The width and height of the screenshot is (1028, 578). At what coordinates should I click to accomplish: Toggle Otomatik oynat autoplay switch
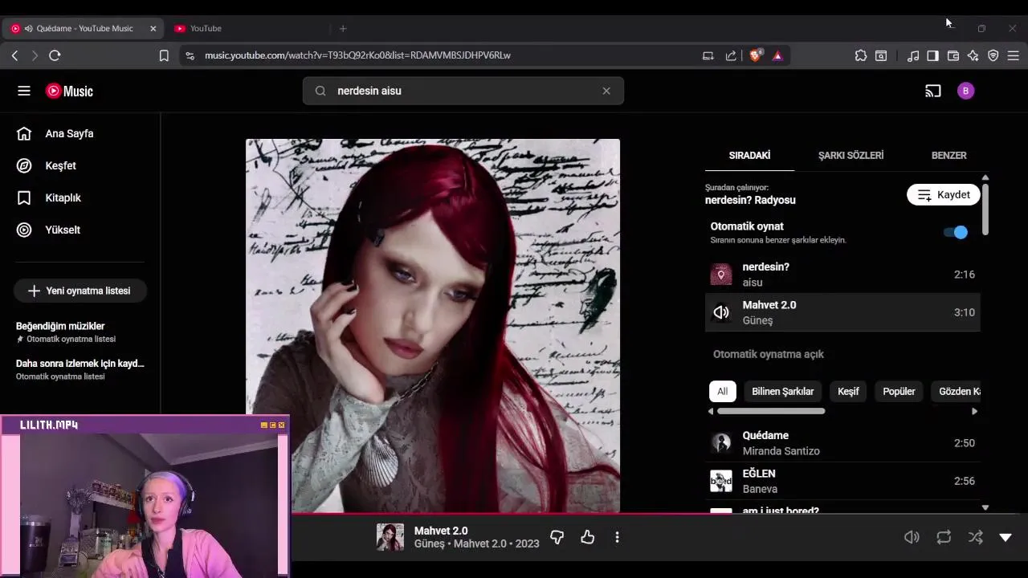click(x=956, y=232)
